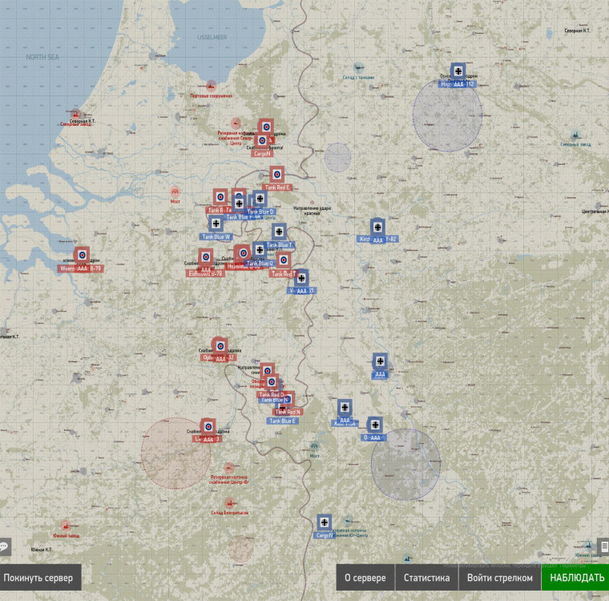This screenshot has width=609, height=601.
Task: Open the list panel icon at right edge
Action: pyautogui.click(x=603, y=547)
